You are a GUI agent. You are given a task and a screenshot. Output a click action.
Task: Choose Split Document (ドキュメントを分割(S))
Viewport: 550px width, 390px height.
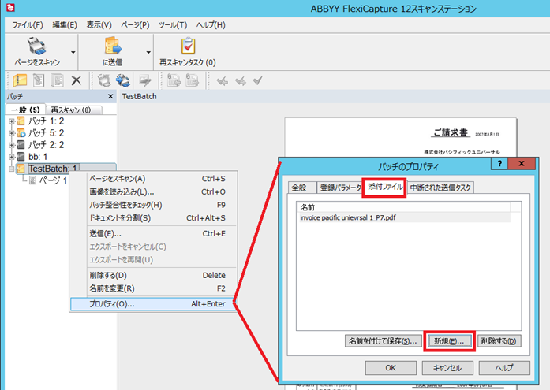153,218
